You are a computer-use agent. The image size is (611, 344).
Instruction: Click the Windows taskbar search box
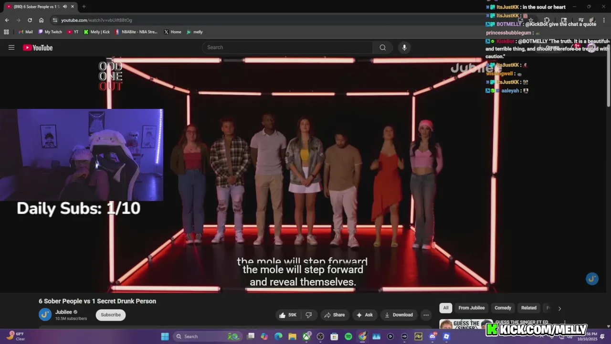(207, 336)
